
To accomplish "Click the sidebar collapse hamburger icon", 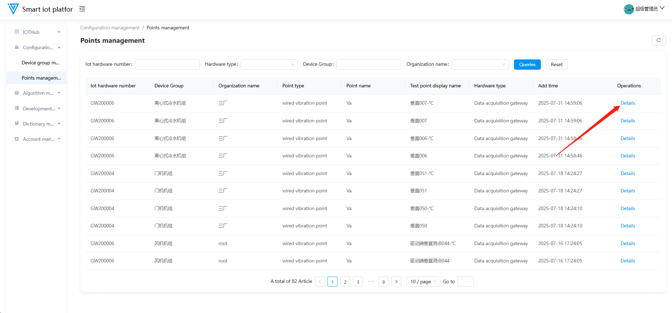I will [x=82, y=9].
